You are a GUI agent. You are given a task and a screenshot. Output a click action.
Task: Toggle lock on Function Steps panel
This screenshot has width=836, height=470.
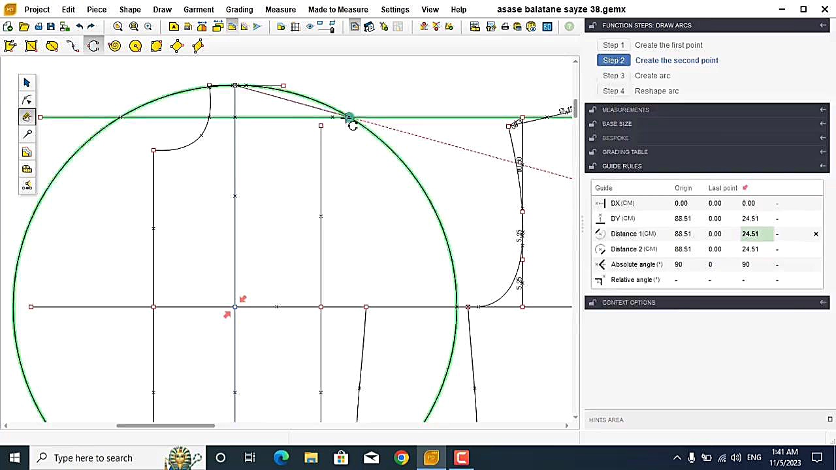pyautogui.click(x=592, y=25)
